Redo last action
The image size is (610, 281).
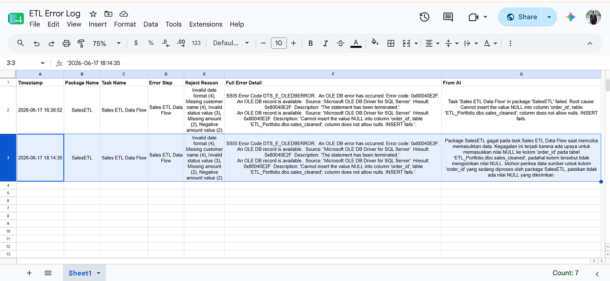point(51,43)
